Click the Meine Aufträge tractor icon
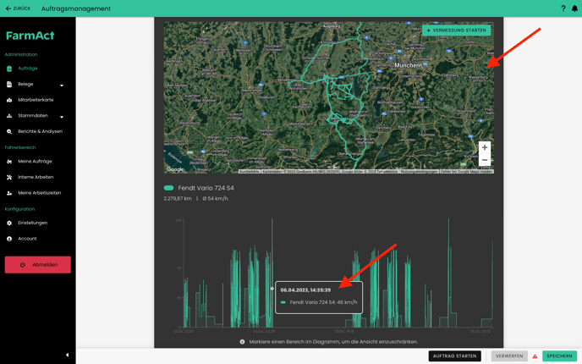This screenshot has width=582, height=364. 9,162
